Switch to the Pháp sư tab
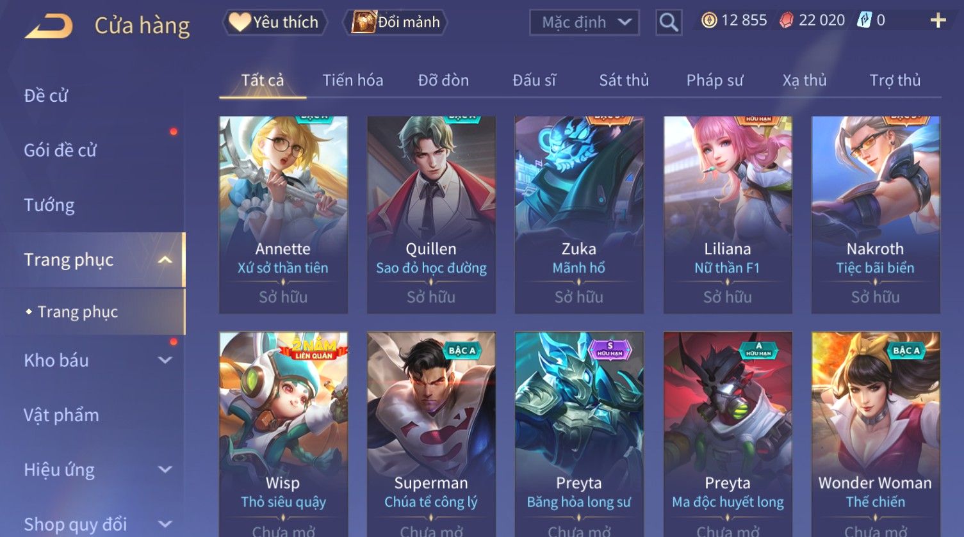Viewport: 964px width, 537px height. click(715, 80)
